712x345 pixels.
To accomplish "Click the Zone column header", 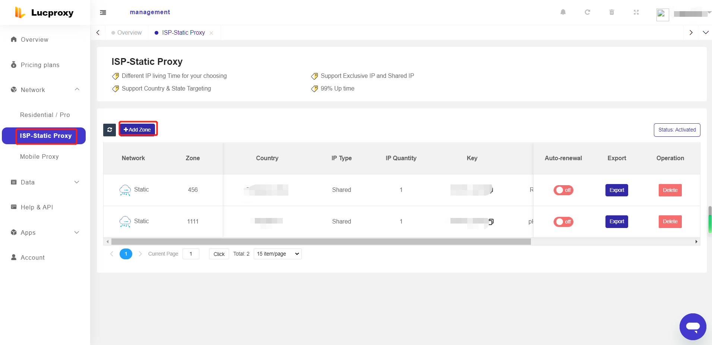I will click(x=193, y=158).
